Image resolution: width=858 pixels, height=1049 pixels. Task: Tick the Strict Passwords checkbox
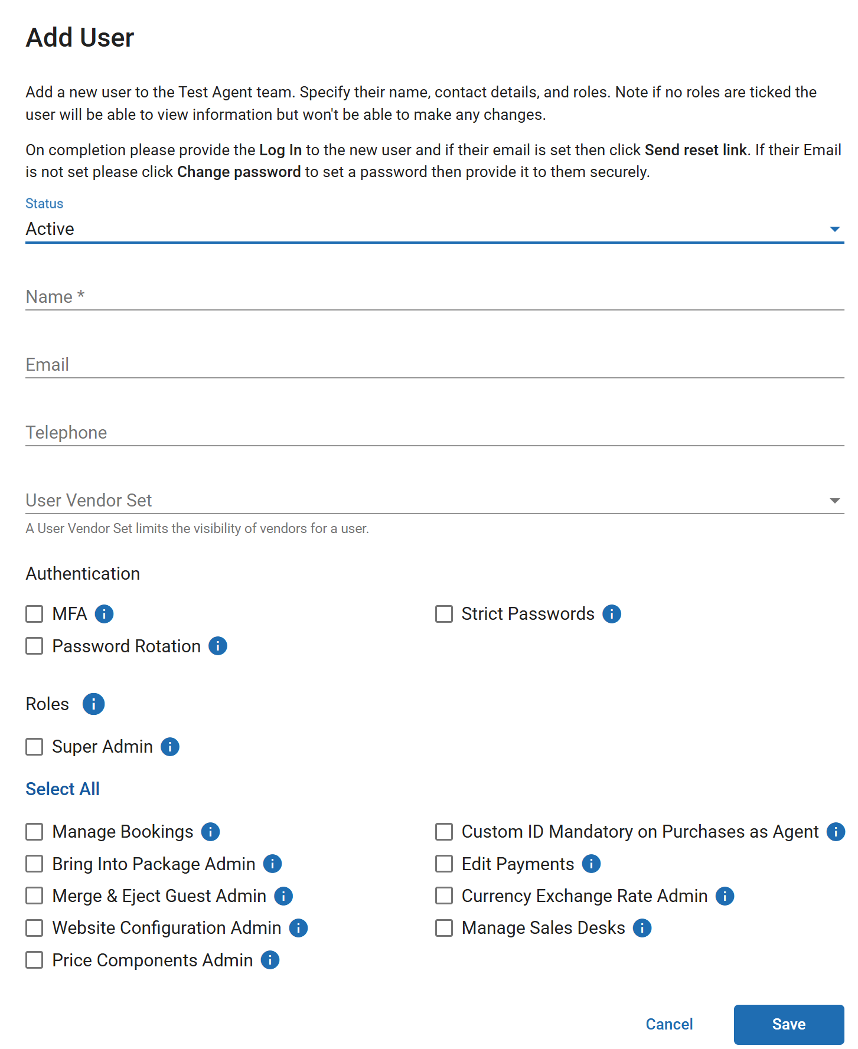(444, 614)
